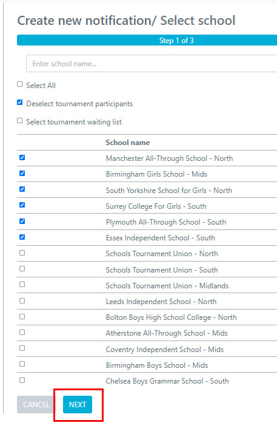
Task: Tick Coventry Independent School - Mids checkbox
Action: pos(22,348)
